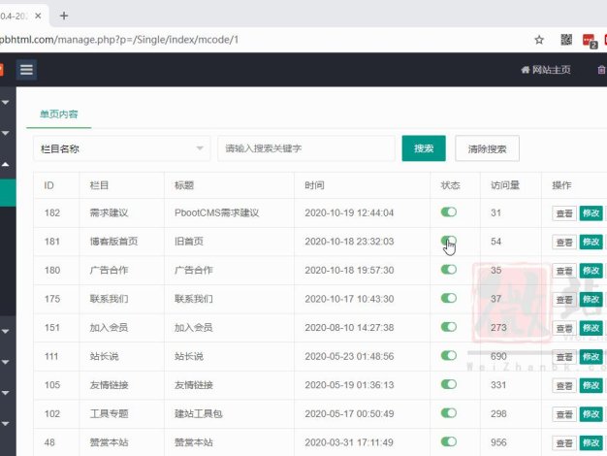Toggle status switch for ID 102 建站工具包
This screenshot has height=456, width=607.
tap(449, 412)
